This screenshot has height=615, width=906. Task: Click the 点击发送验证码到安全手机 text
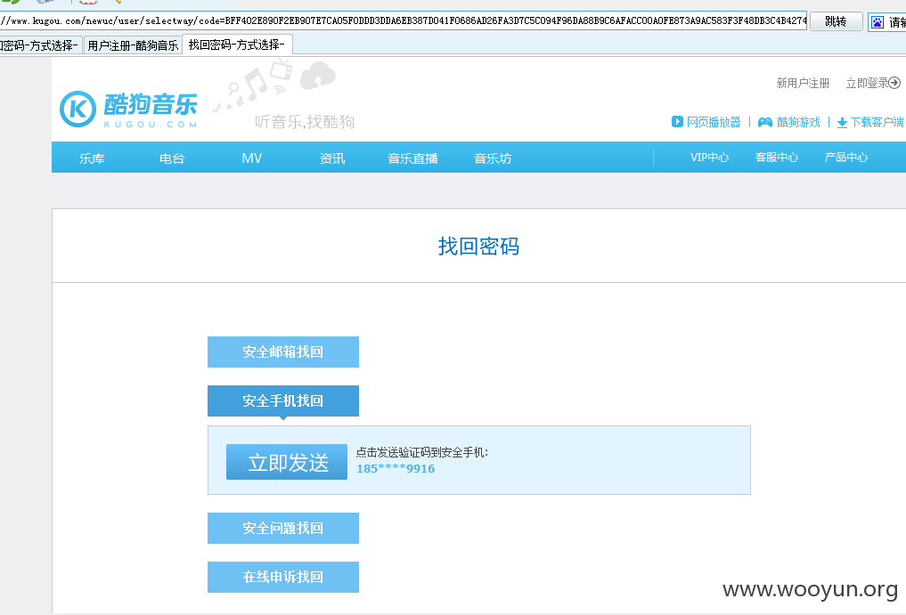(421, 453)
